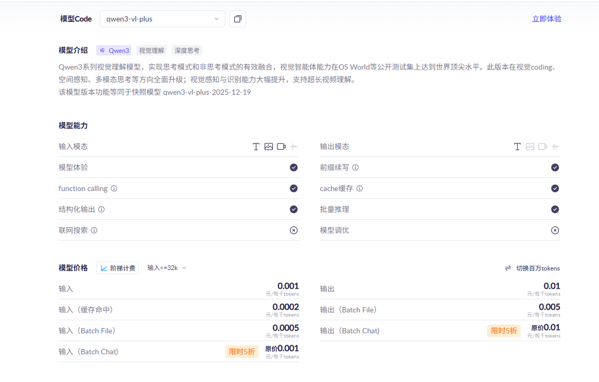This screenshot has height=382, width=599.
Task: Copy the model code qwen3-vl-plus
Action: [238, 19]
